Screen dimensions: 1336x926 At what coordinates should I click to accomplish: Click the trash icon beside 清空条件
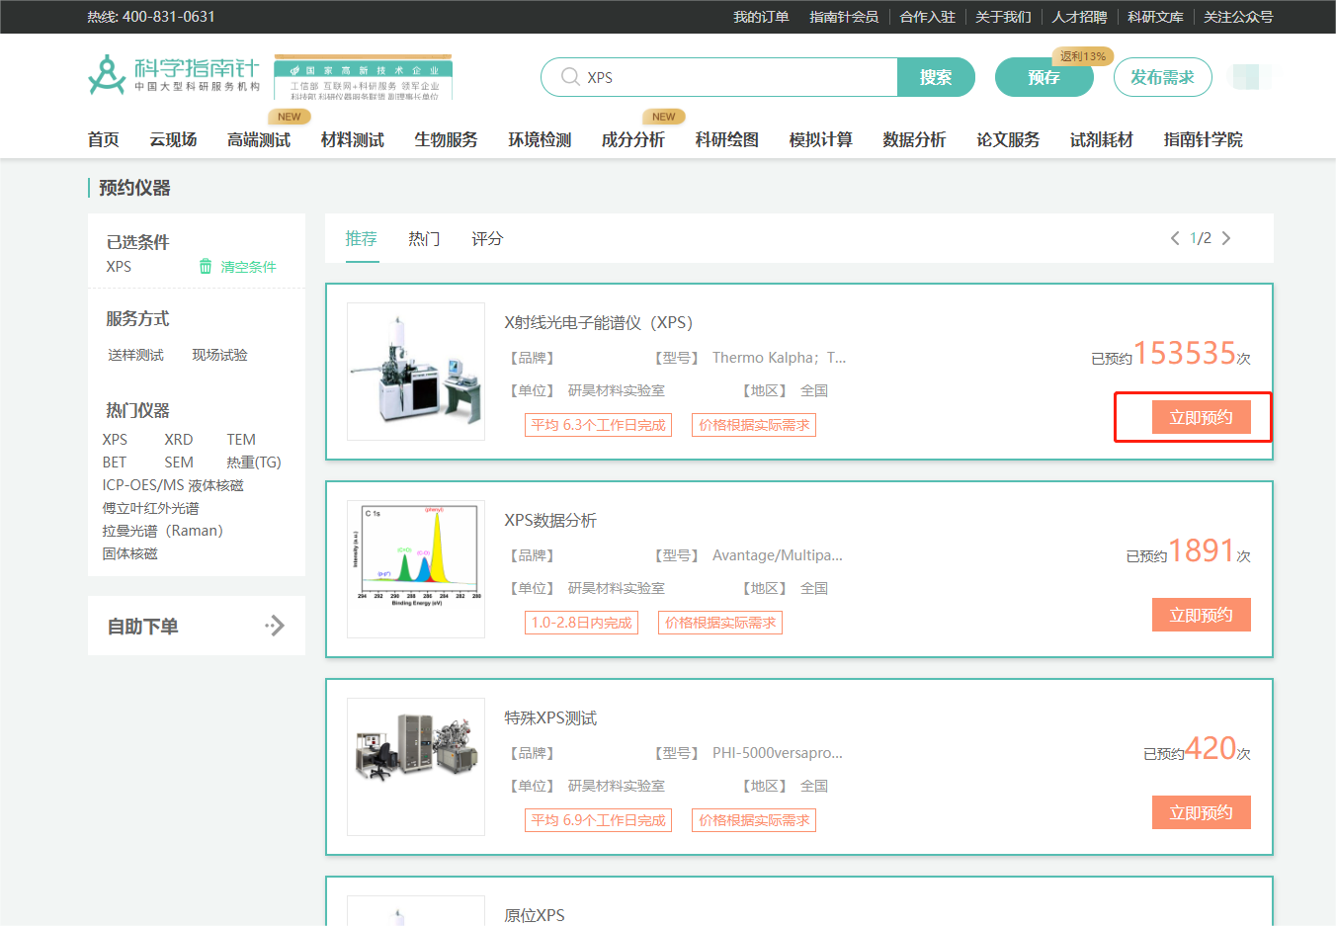tap(205, 267)
